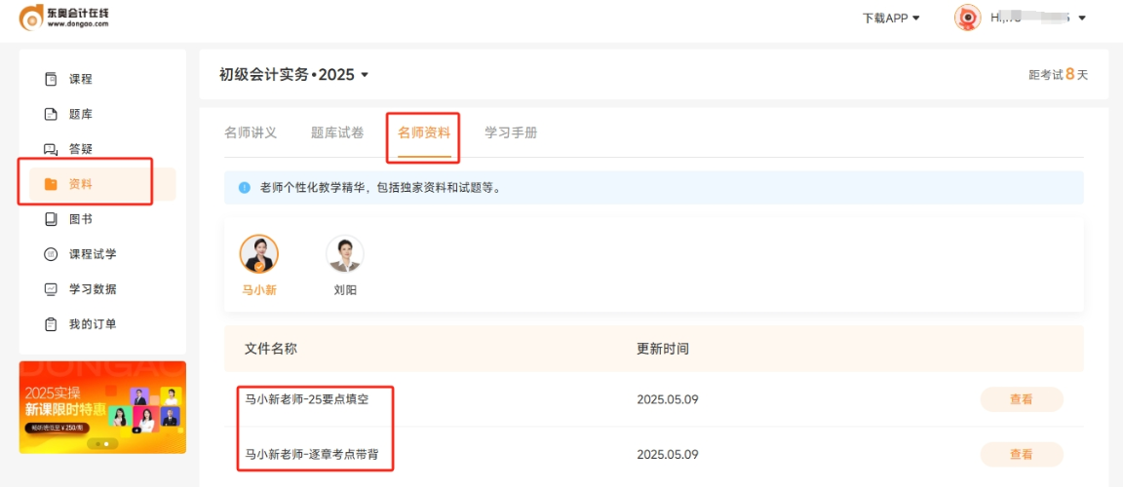Switch to the 题库试卷 tab
The height and width of the screenshot is (487, 1123).
(x=337, y=132)
